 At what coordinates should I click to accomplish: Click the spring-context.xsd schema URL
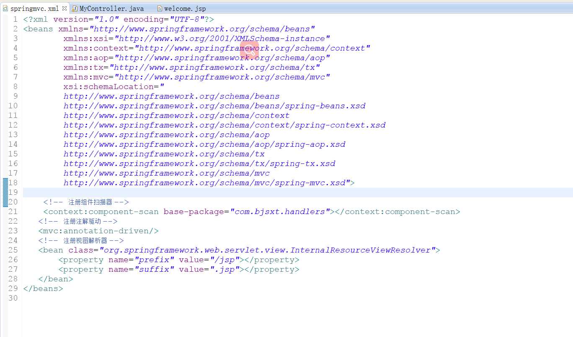tap(225, 125)
